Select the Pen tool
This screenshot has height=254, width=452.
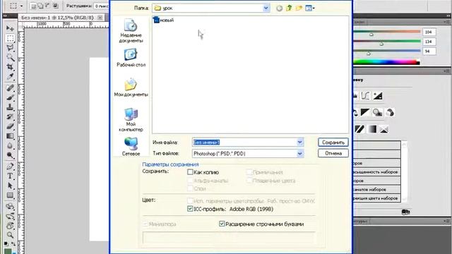click(10, 167)
